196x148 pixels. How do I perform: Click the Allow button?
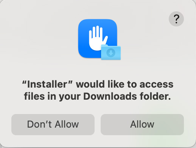(x=142, y=125)
